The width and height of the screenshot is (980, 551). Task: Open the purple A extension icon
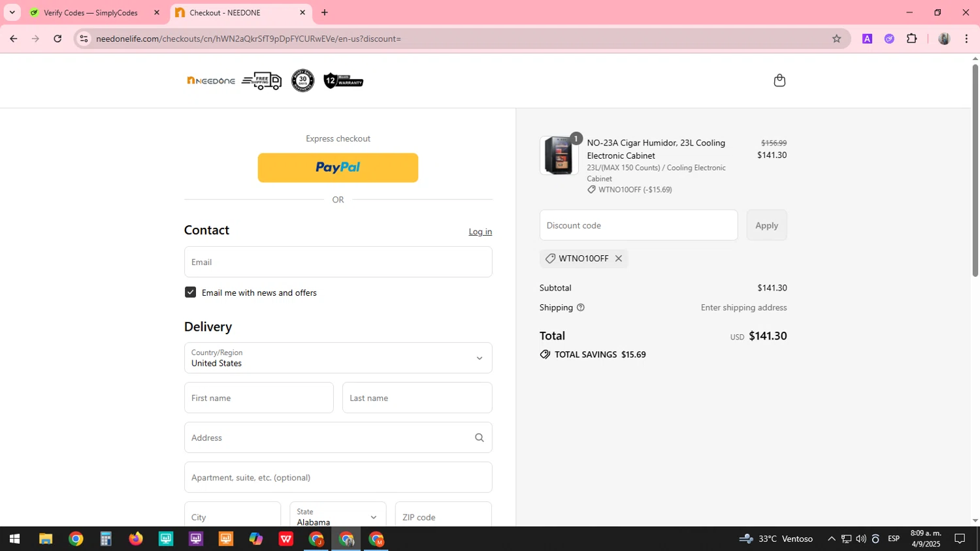pos(867,39)
